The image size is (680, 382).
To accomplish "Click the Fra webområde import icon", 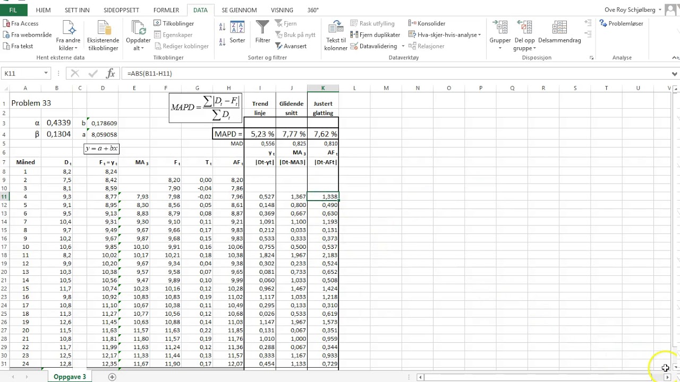I will [x=6, y=35].
